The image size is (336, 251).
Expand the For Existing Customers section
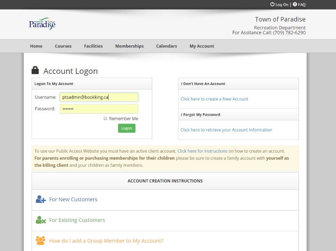coord(77,220)
